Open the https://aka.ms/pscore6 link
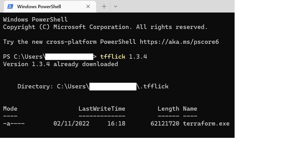Screen dimensions: 296x166 click(x=179, y=42)
